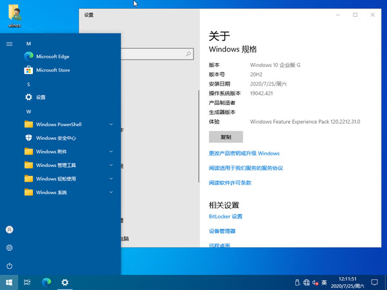Click the USB device tray icon
This screenshot has height=290, width=387.
coord(297,283)
